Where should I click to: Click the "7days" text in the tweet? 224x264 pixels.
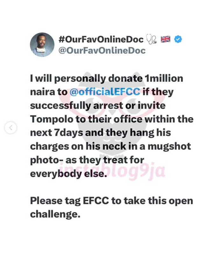67,133
